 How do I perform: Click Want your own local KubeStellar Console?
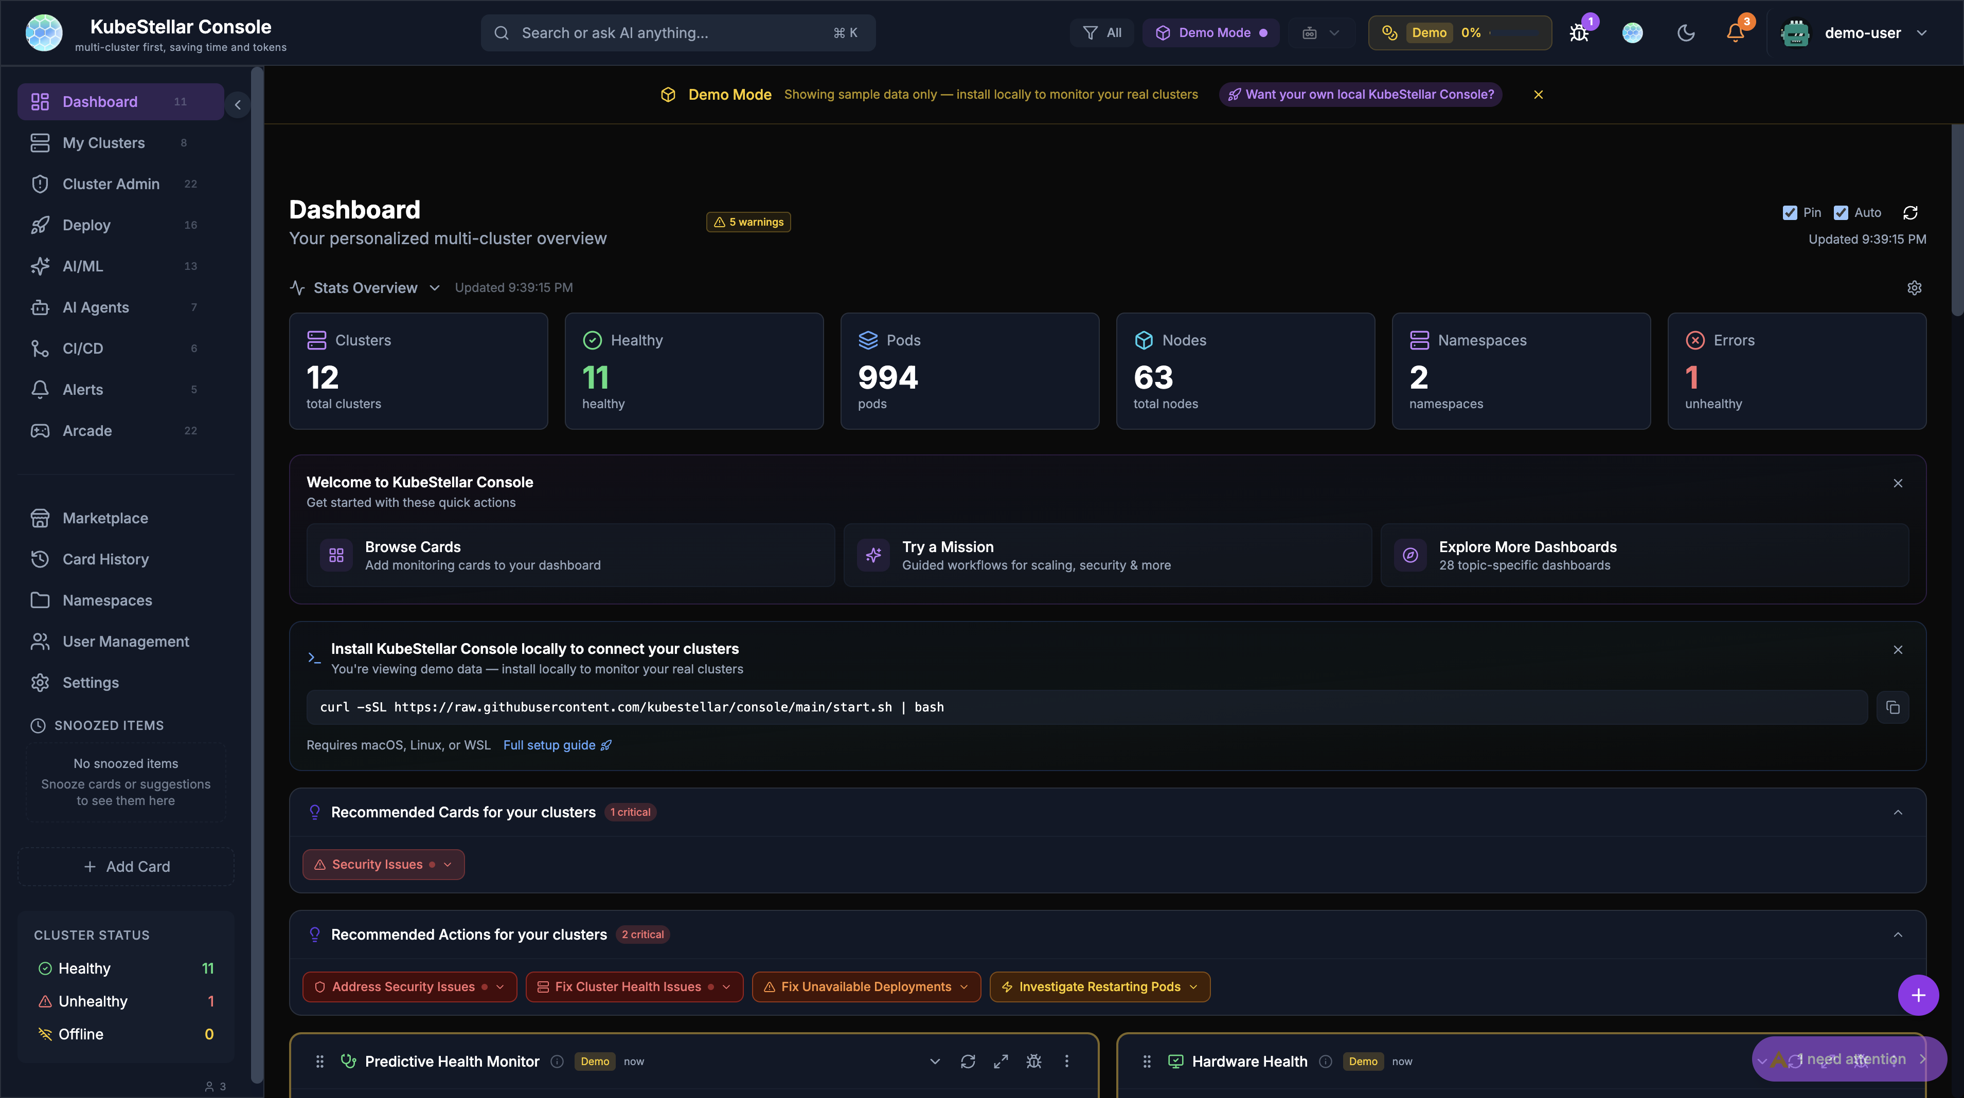(1360, 95)
